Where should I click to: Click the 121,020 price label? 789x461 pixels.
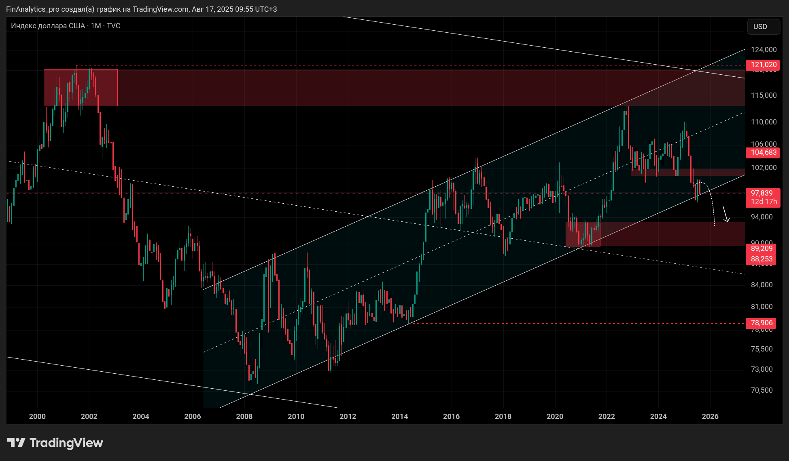point(763,65)
